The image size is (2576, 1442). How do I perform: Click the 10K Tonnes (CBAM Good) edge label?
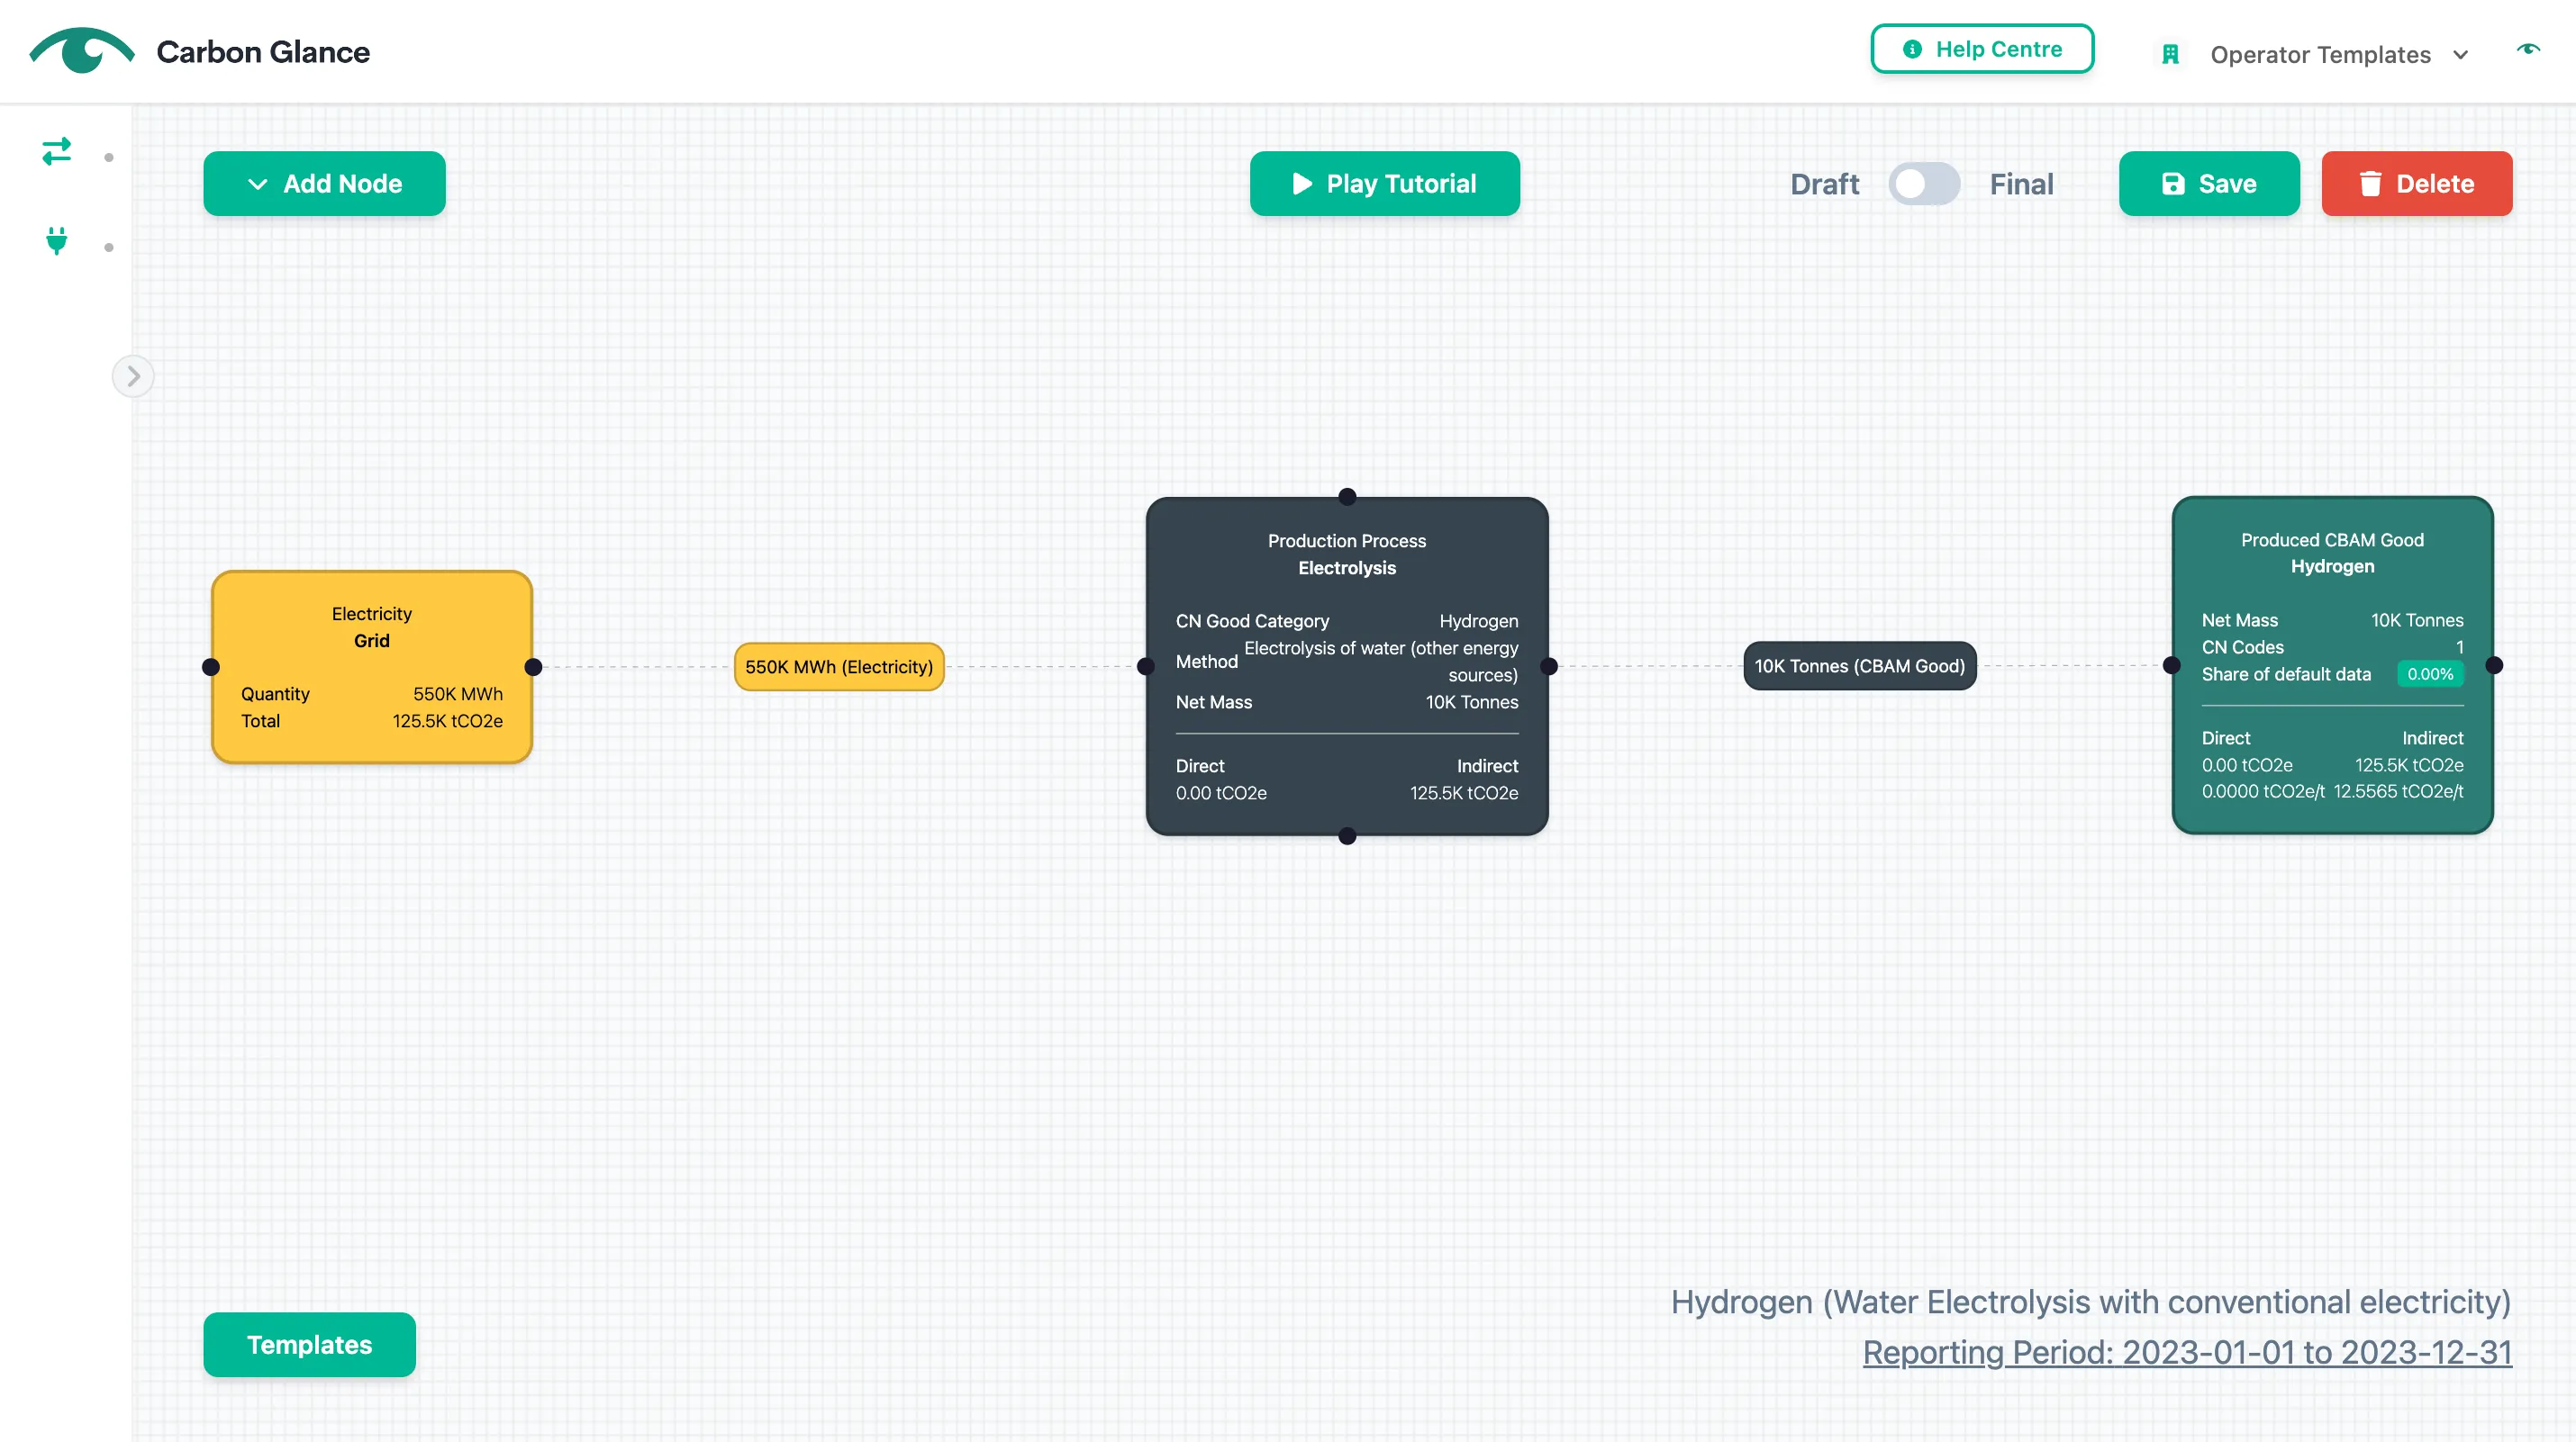1860,665
